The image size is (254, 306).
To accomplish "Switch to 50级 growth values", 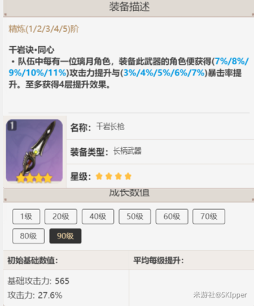I will (135, 216).
